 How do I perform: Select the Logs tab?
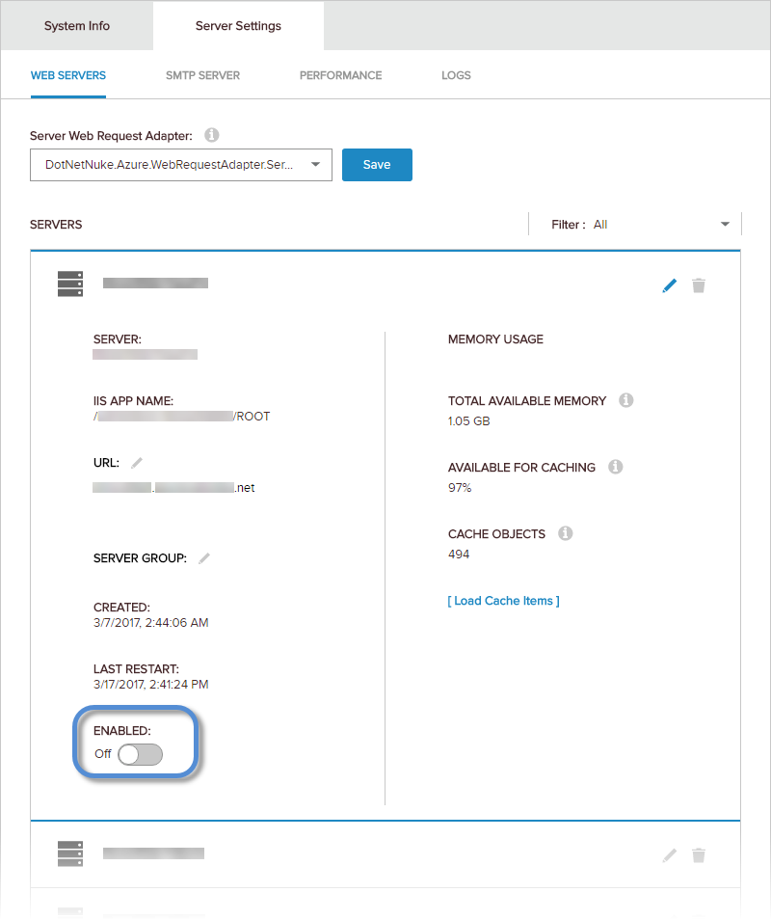[456, 75]
